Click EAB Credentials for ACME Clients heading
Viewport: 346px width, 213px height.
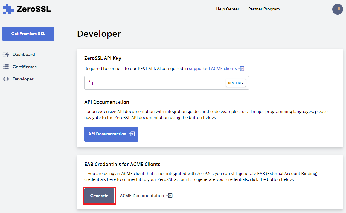[122, 165]
